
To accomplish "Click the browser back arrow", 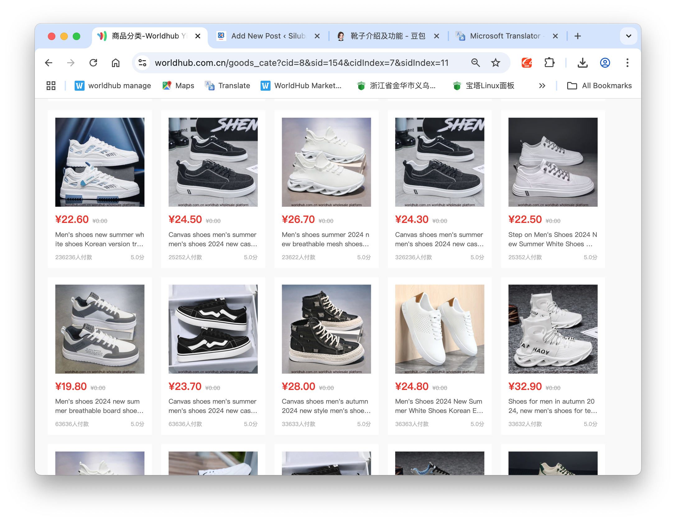I will coord(49,63).
